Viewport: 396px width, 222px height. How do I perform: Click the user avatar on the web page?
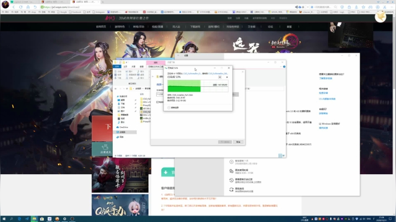pos(381,17)
